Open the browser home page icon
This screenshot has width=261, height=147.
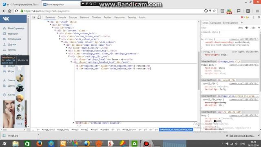pos(10,11)
